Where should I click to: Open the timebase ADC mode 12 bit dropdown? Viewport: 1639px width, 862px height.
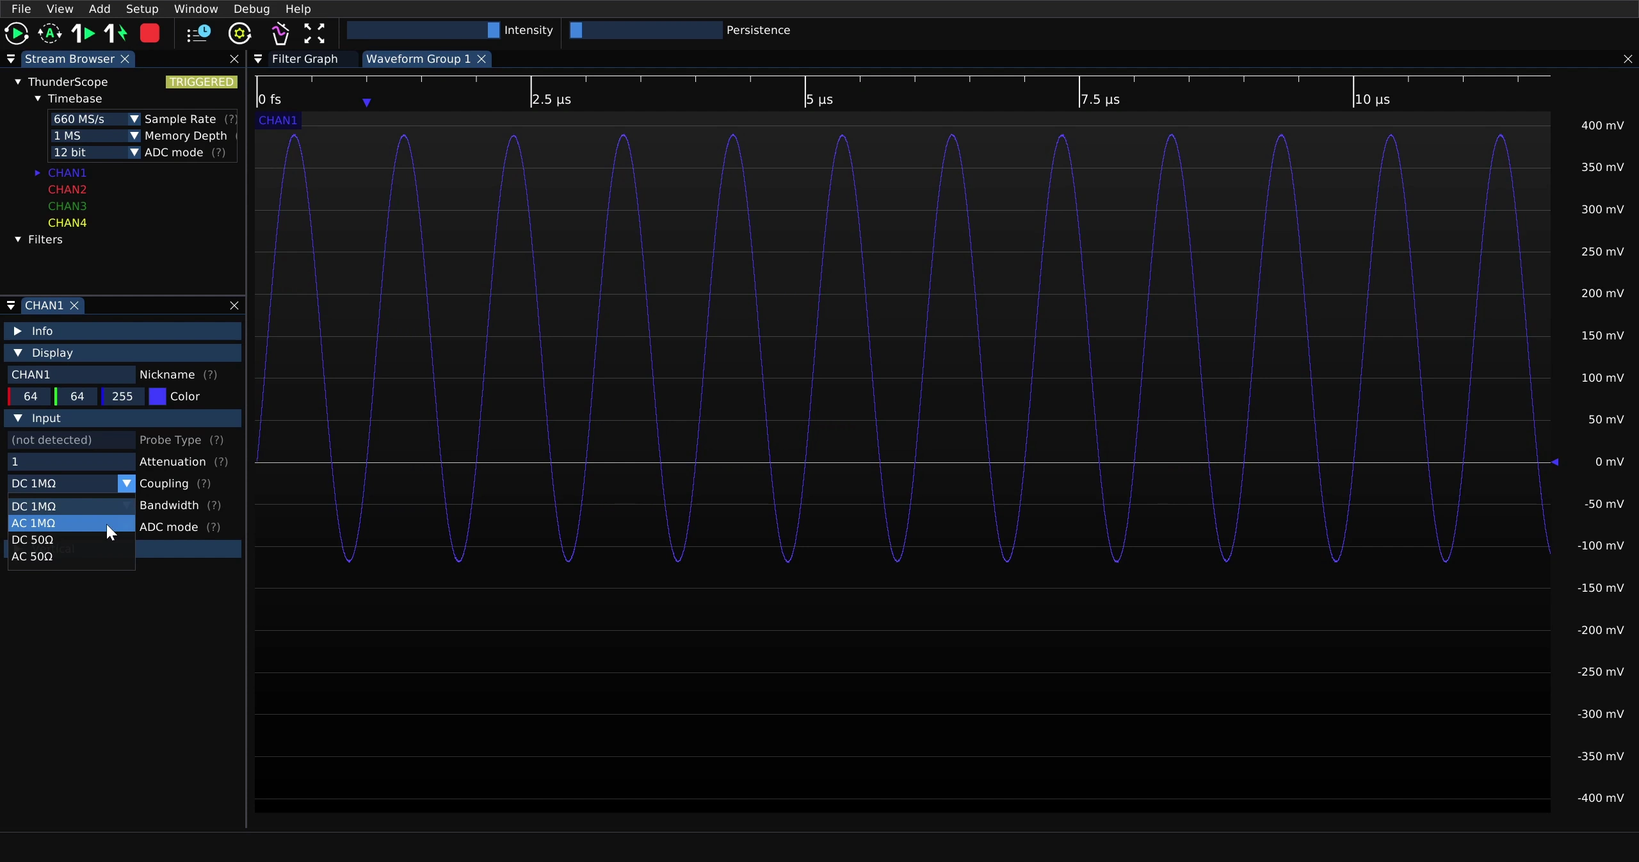95,152
